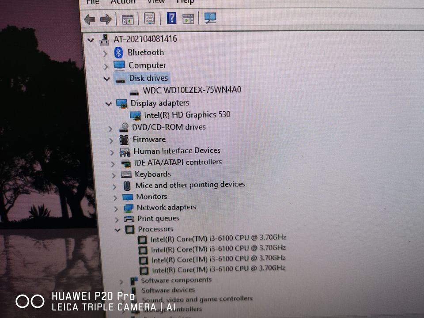Open the File menu
The height and width of the screenshot is (318, 424).
(92, 2)
